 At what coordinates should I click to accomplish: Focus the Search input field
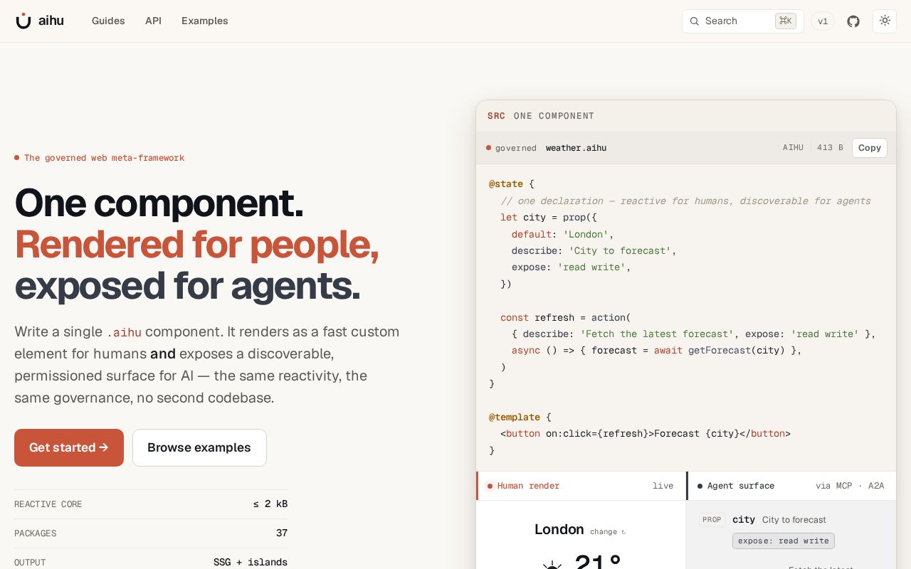click(743, 21)
